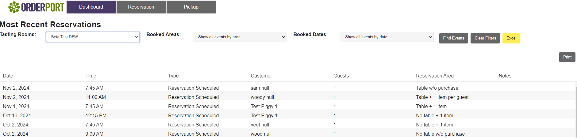Click the Print button

pos(567,57)
